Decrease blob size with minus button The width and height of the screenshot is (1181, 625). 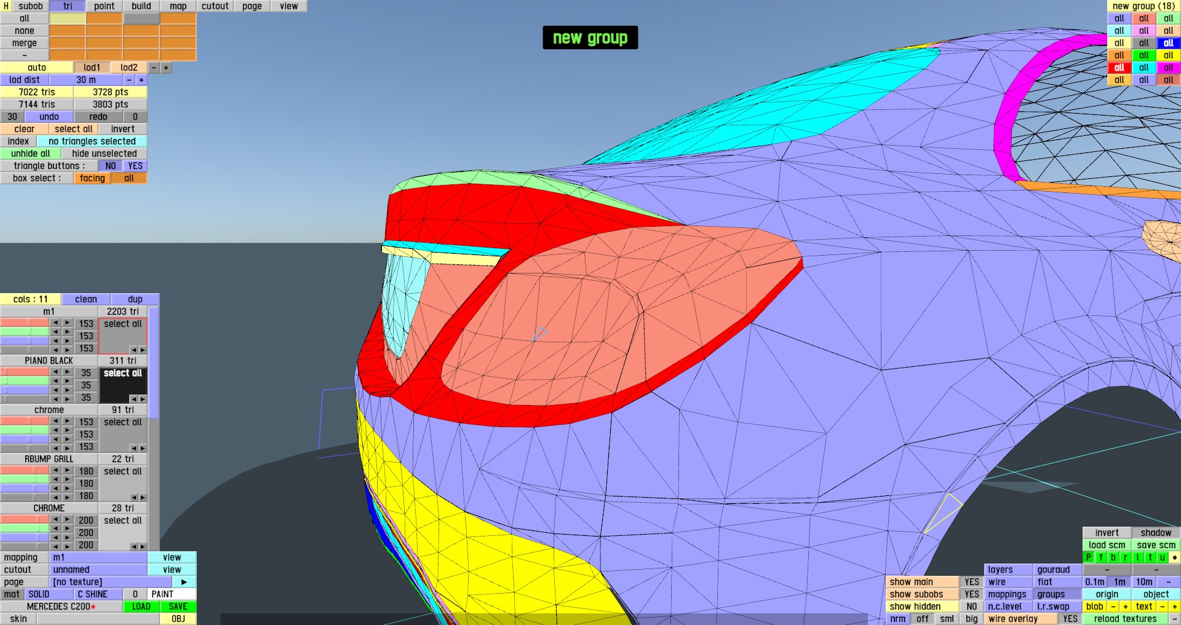(1113, 607)
